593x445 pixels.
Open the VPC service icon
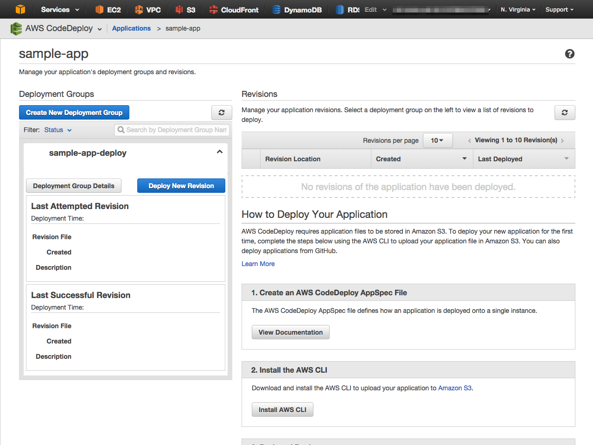147,9
